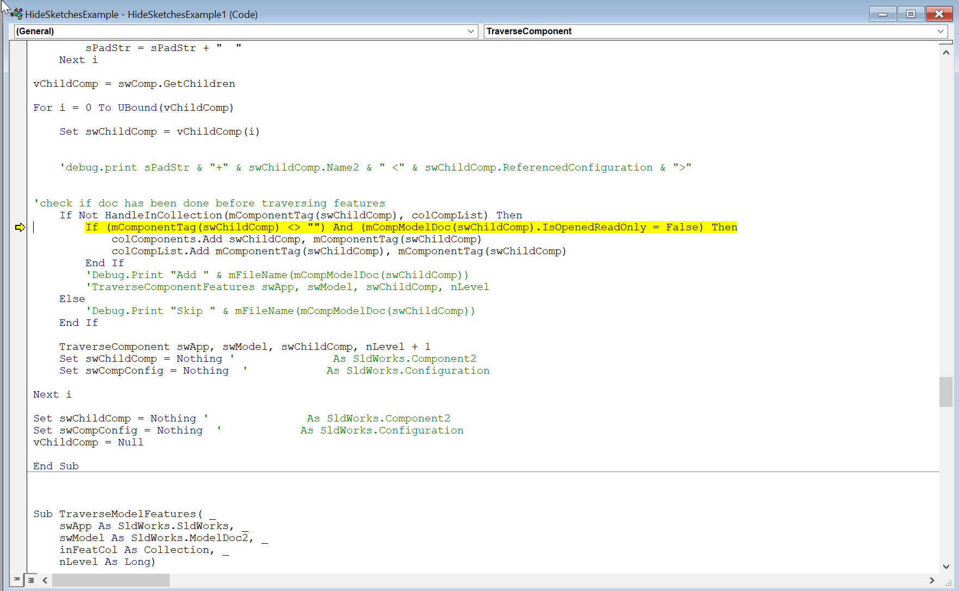959x591 pixels.
Task: Close the code window
Action: click(x=939, y=14)
